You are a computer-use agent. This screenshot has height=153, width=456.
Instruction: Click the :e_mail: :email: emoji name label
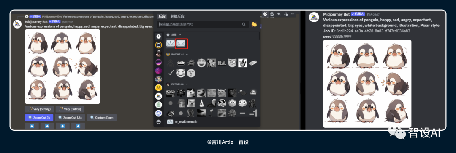click(x=186, y=122)
